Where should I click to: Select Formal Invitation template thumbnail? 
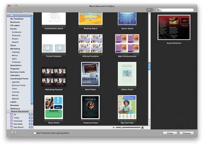pyautogui.click(x=54, y=43)
